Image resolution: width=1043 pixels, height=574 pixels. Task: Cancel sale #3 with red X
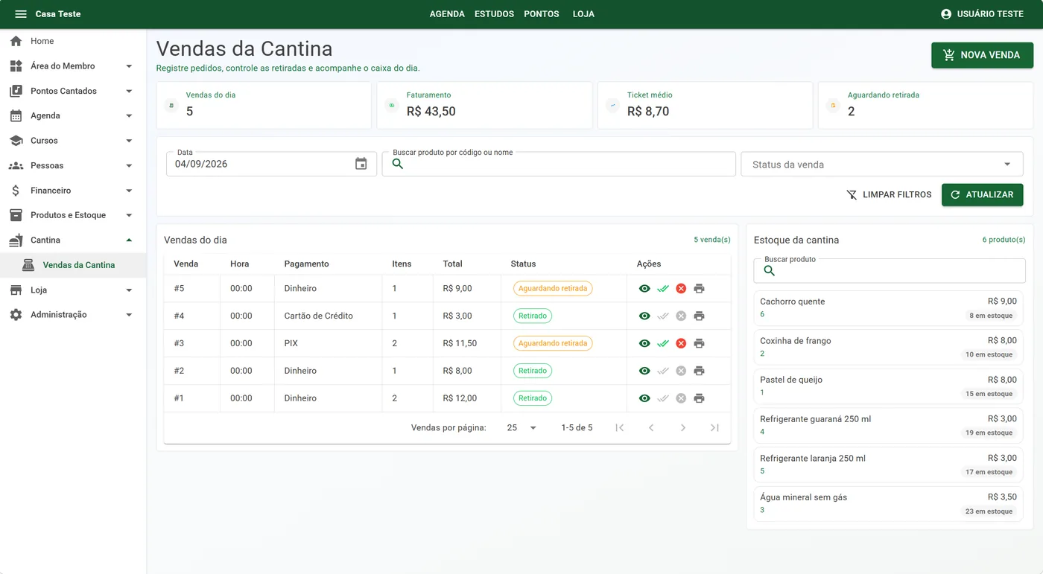pos(681,344)
